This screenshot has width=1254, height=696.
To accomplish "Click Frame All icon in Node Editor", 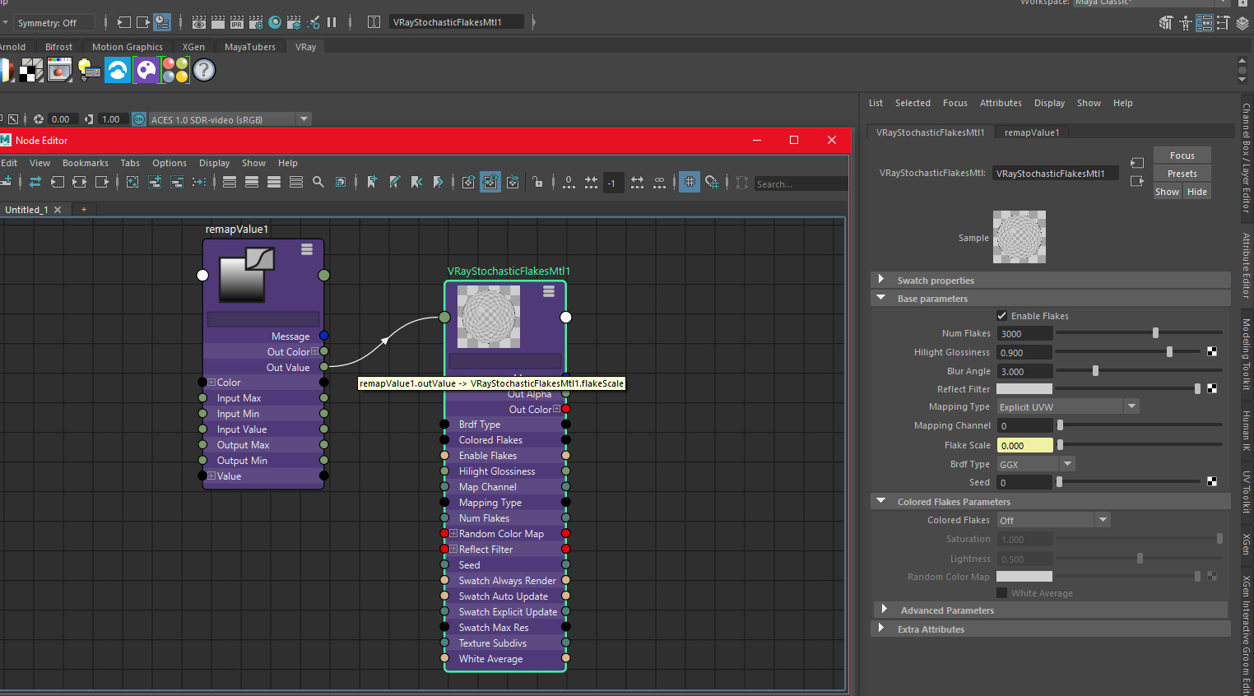I will point(132,183).
